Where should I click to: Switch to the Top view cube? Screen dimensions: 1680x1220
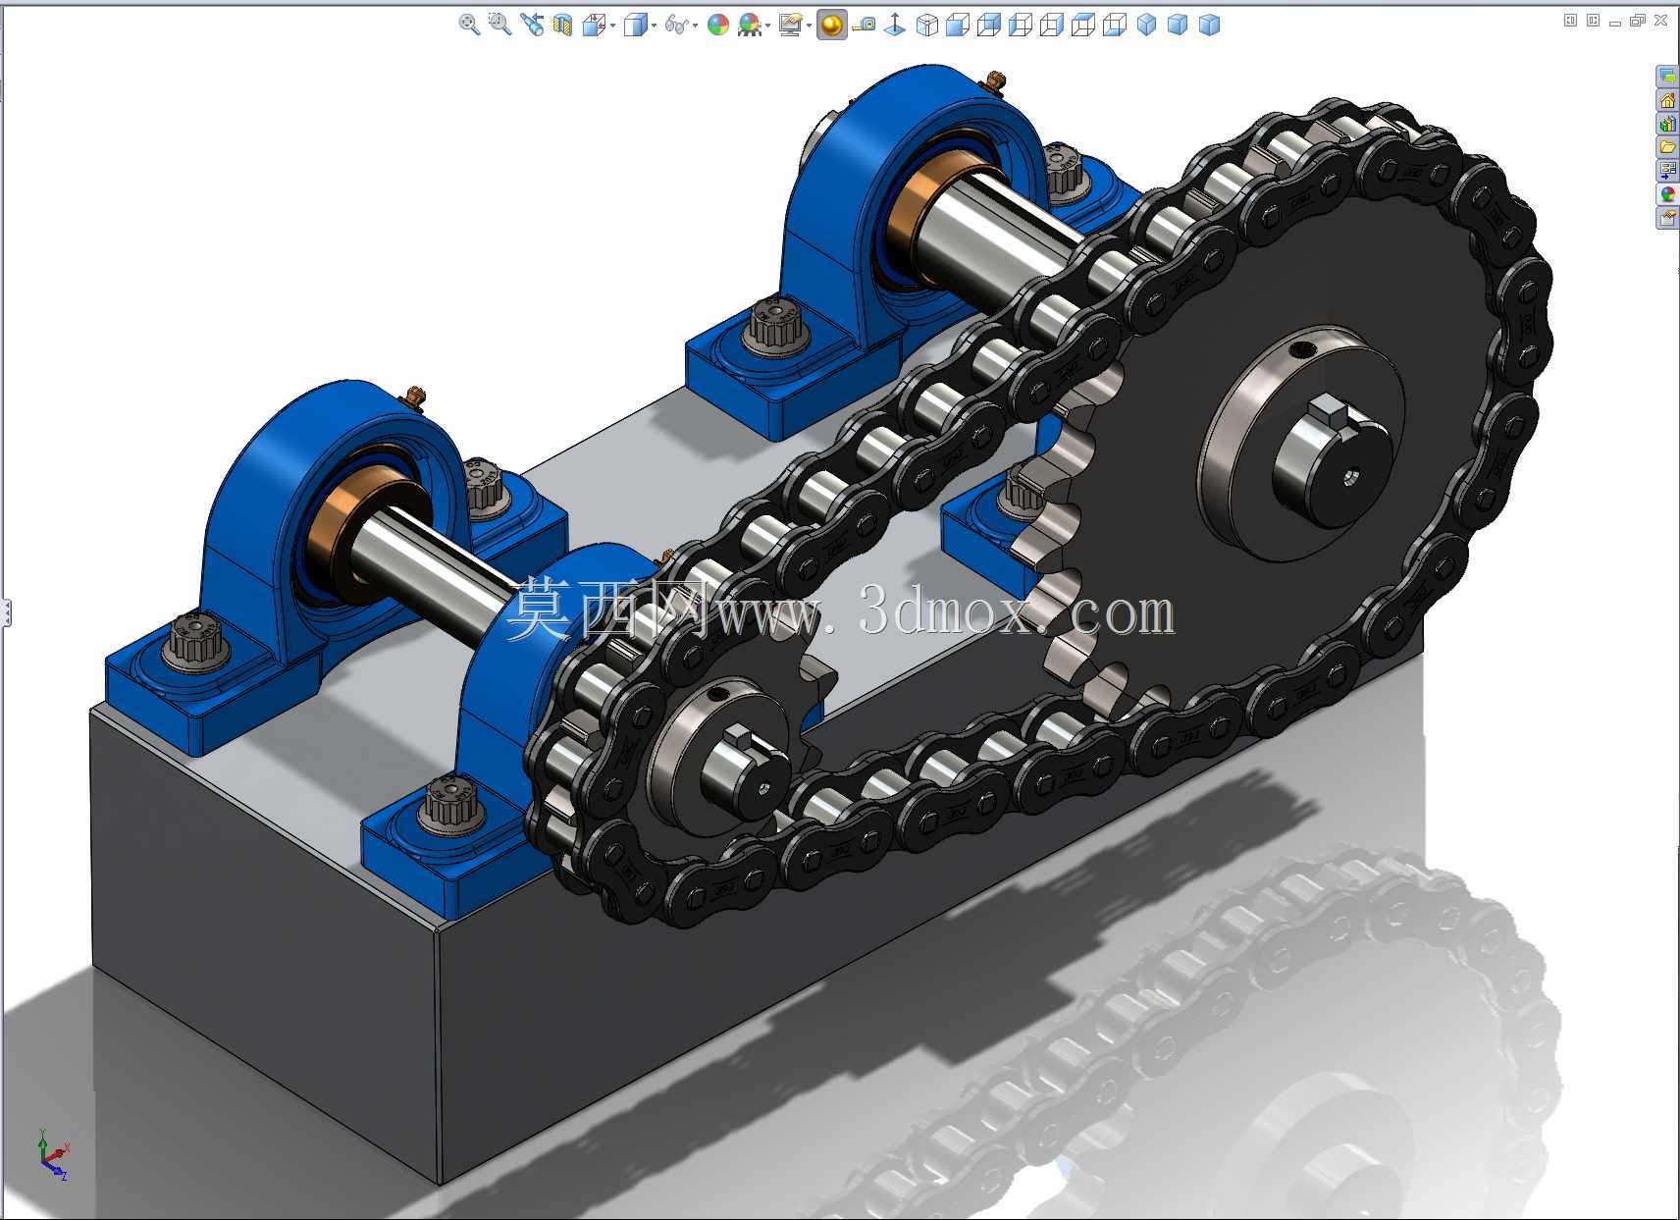1083,25
